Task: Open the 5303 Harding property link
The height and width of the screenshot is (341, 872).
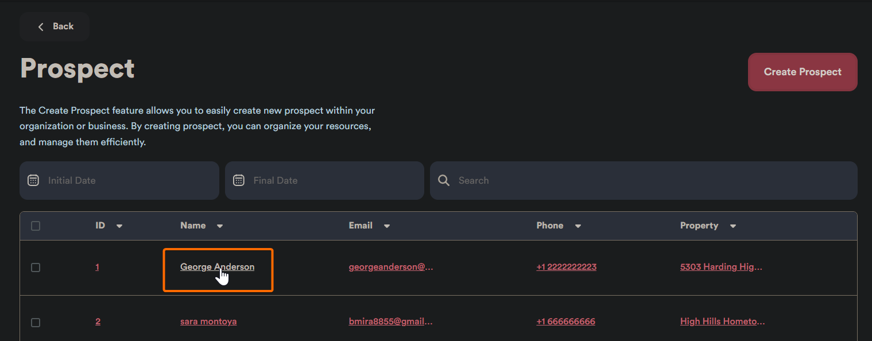Action: pyautogui.click(x=721, y=267)
